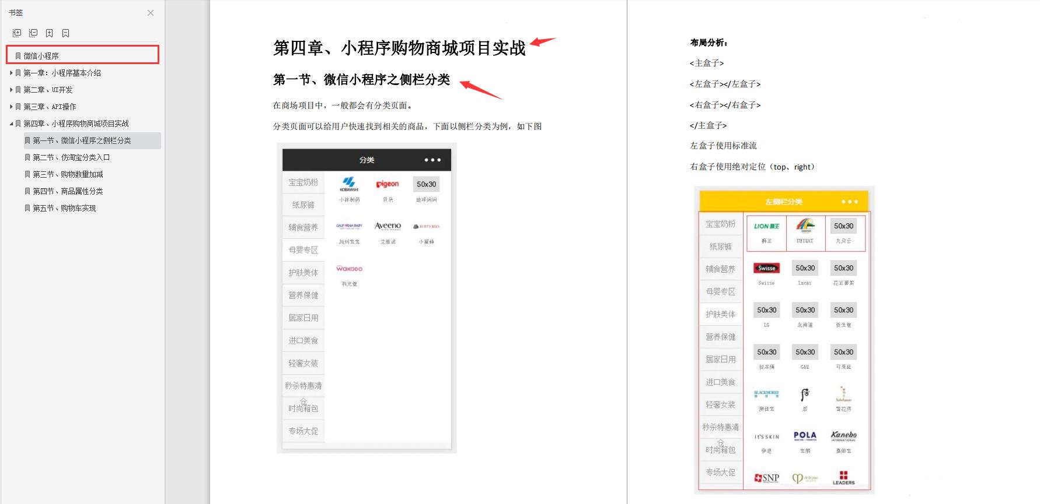Click the POLA brand logo
This screenshot has width=1040, height=504.
[x=805, y=436]
